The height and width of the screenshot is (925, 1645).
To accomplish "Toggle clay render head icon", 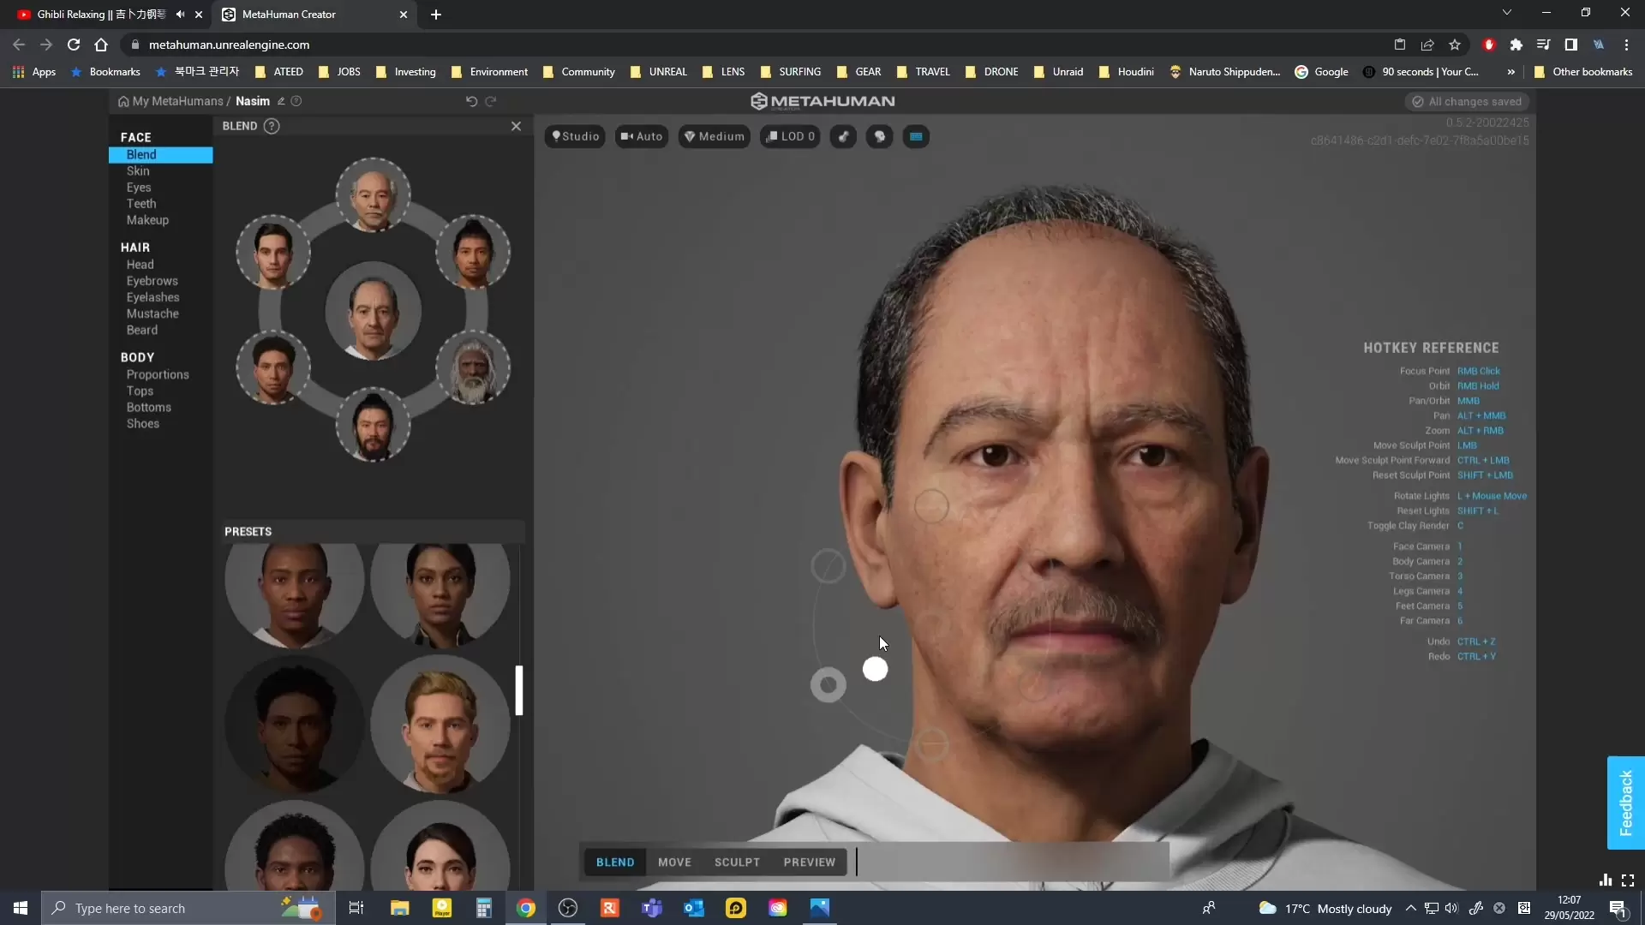I will tap(880, 136).
